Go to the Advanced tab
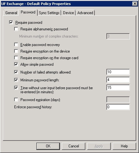This screenshot has height=153, width=139. pyautogui.click(x=85, y=13)
